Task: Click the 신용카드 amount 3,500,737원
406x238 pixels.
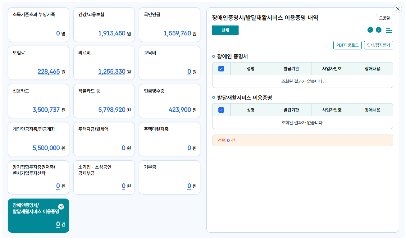Action: [x=46, y=110]
